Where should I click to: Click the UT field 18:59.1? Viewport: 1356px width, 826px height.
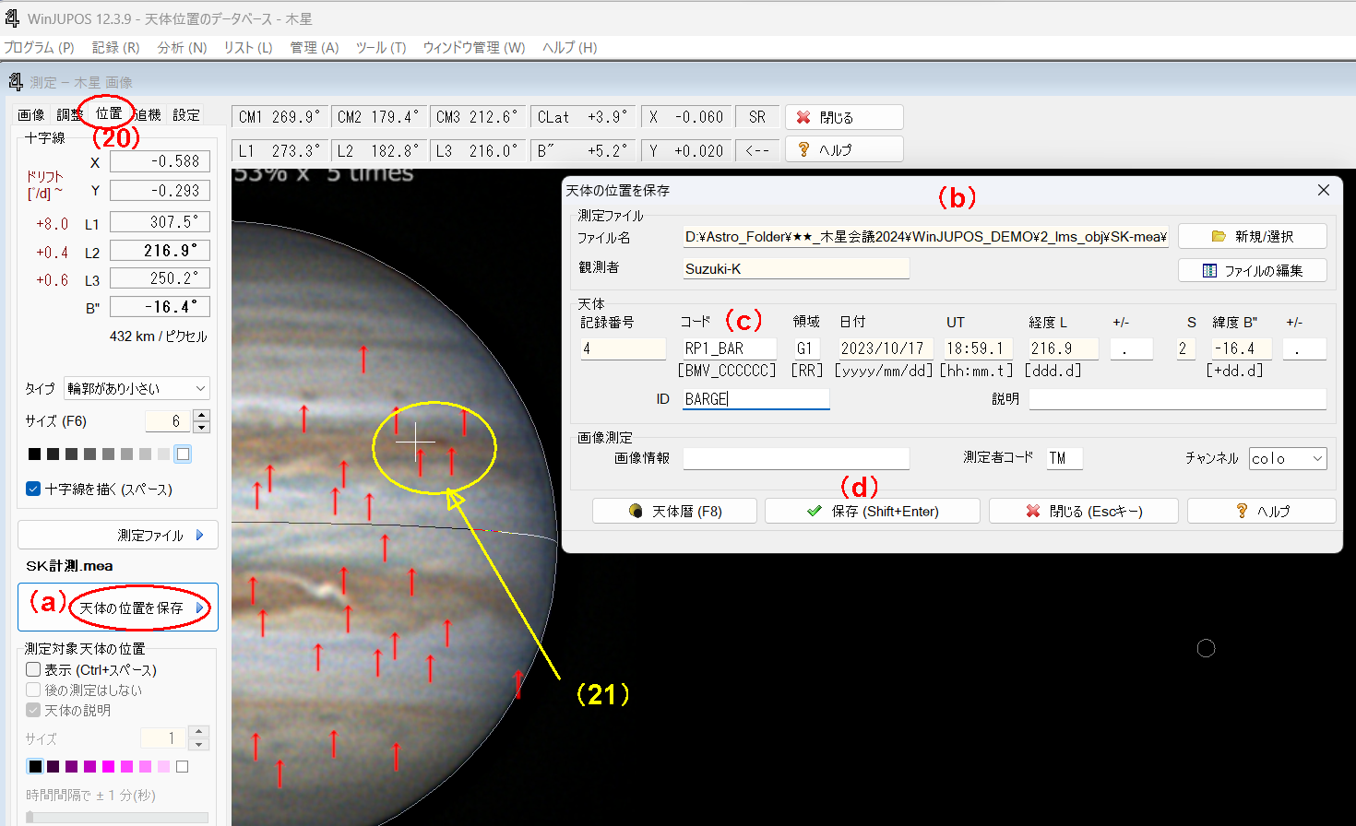coord(979,348)
